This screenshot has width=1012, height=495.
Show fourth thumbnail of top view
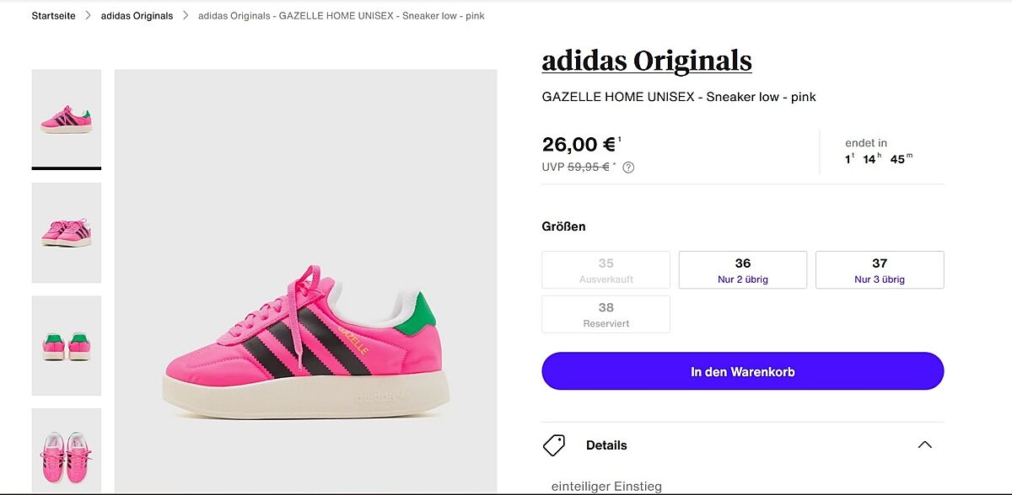[67, 450]
